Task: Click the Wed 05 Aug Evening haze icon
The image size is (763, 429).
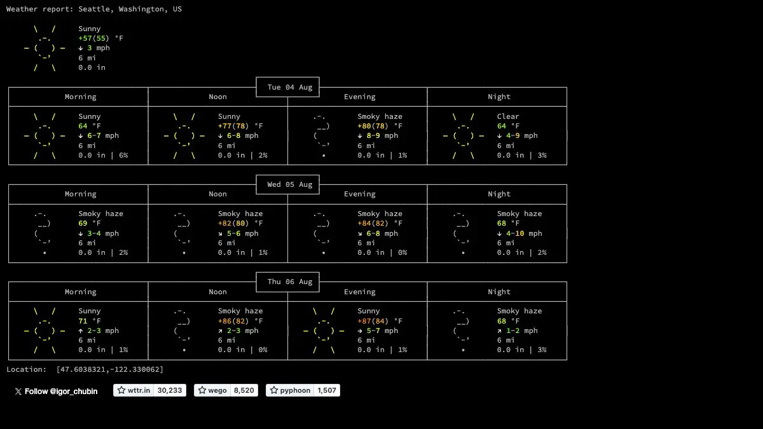Action: 322,233
